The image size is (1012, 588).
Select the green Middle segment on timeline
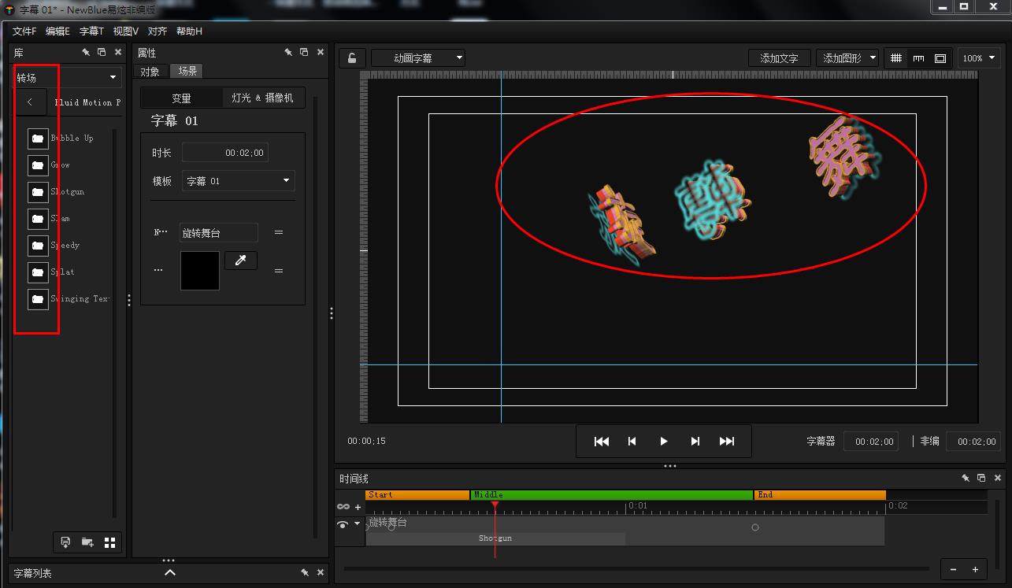tap(612, 495)
